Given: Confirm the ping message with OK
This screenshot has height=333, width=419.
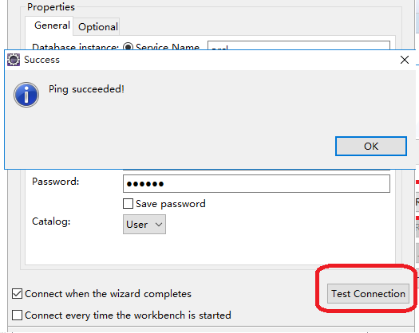Looking at the screenshot, I should (371, 147).
